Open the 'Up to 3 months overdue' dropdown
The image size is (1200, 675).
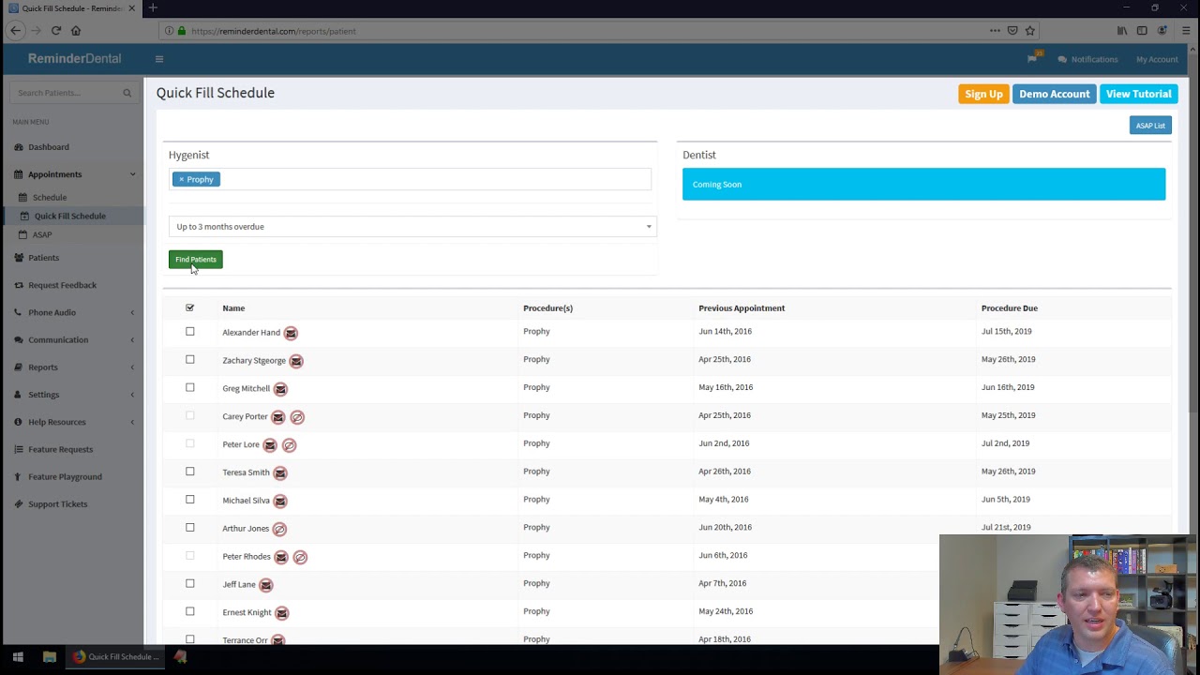[412, 227]
